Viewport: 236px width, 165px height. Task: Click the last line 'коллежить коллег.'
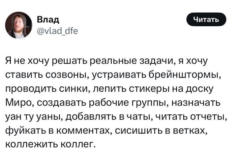coord(51,144)
